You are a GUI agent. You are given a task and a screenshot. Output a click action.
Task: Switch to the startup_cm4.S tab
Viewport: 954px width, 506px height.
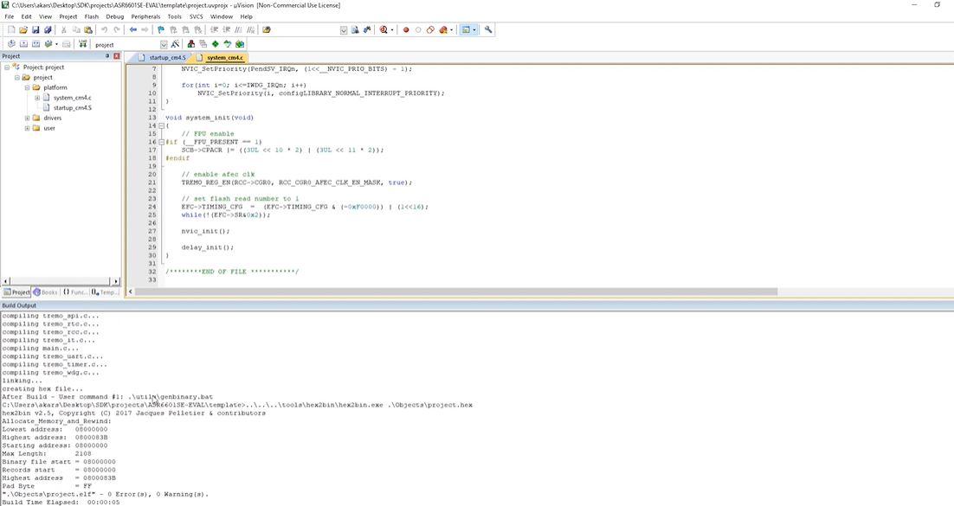click(x=162, y=58)
